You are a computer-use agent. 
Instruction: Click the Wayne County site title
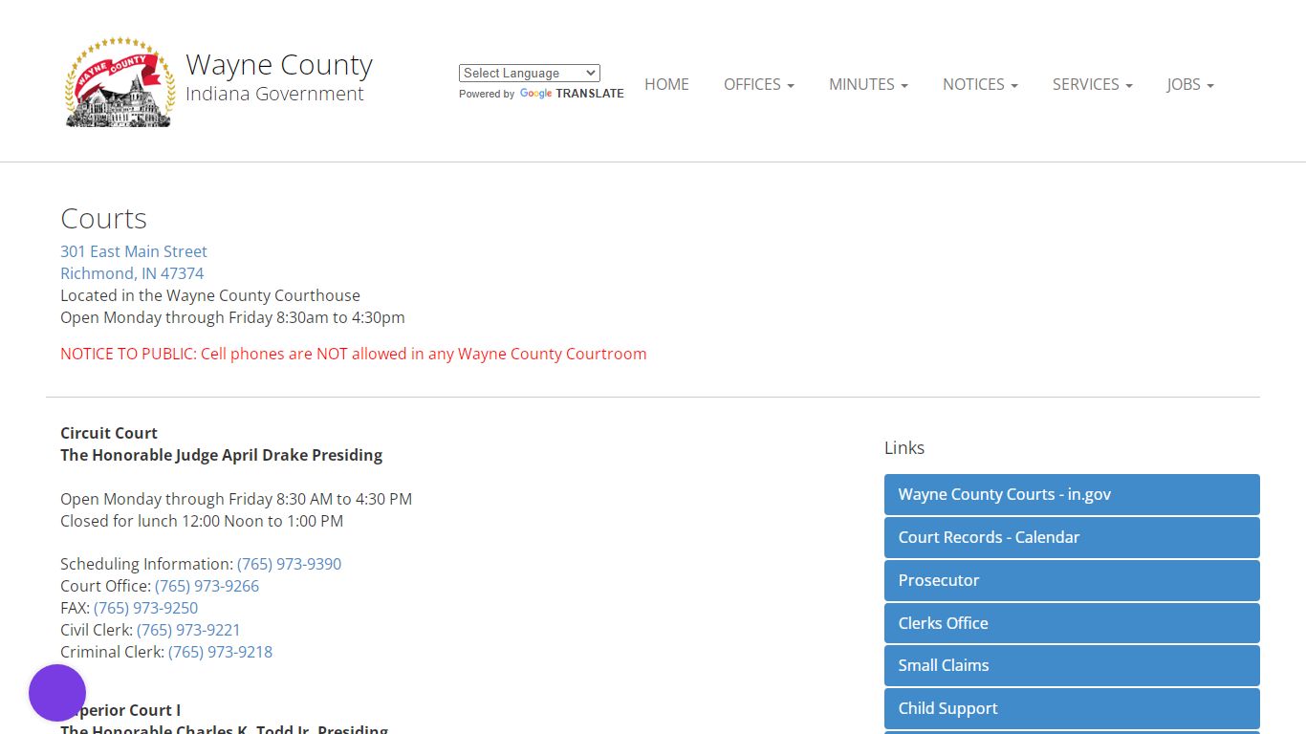point(279,64)
